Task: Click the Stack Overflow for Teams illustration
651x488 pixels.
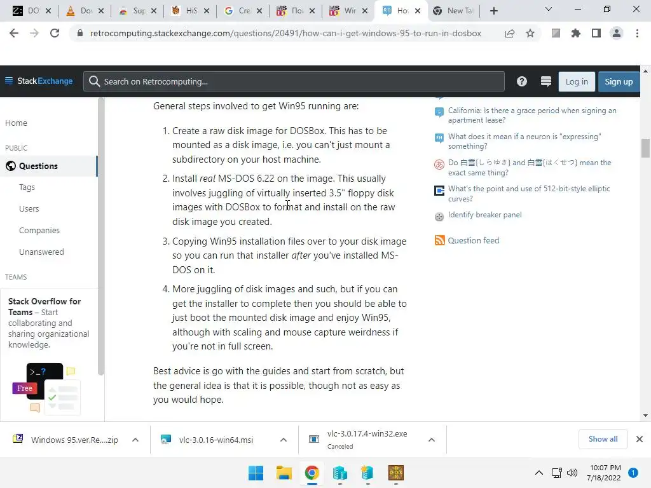Action: (x=46, y=389)
